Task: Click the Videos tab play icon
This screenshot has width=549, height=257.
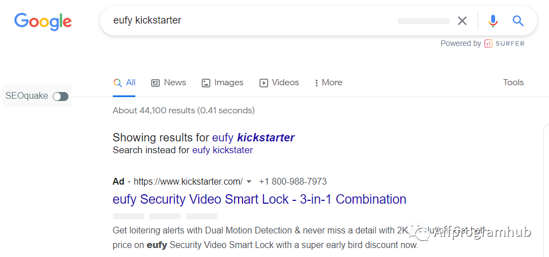Action: click(x=263, y=83)
